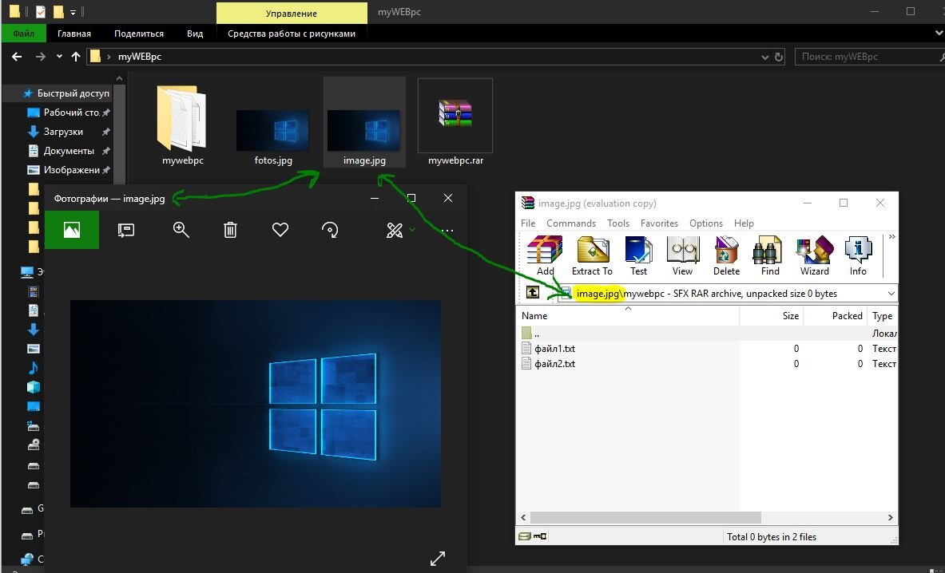Screen dimensions: 945x573
Task: Add to favorites heart icon in Photos
Action: click(280, 230)
